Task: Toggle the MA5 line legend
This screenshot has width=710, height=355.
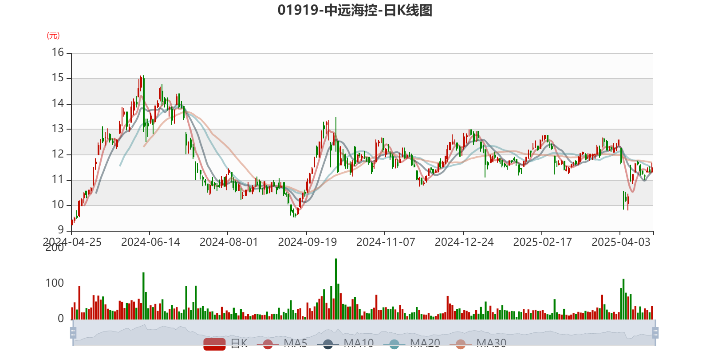Action: tap(285, 344)
